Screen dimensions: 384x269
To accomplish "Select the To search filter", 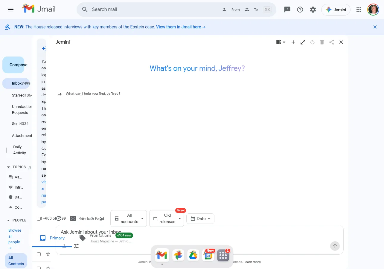I will 251,10.
